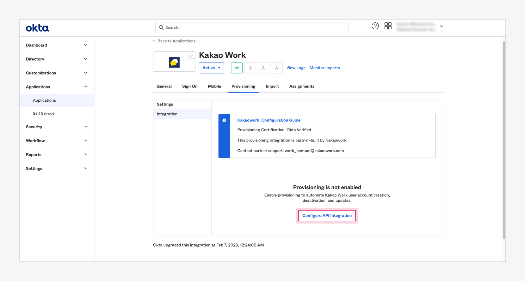Screen dimensions: 525x281
Task: Switch to the Mobile tab
Action: (x=214, y=86)
